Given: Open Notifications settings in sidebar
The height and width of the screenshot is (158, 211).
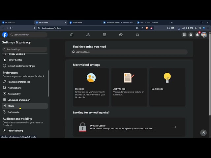Looking at the screenshot, I should [x=25, y=88].
